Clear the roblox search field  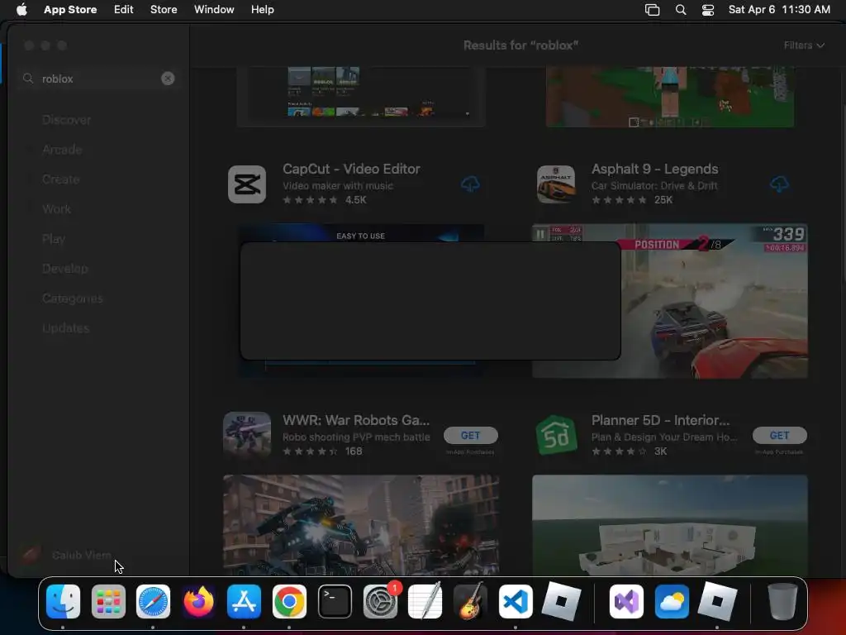[168, 79]
